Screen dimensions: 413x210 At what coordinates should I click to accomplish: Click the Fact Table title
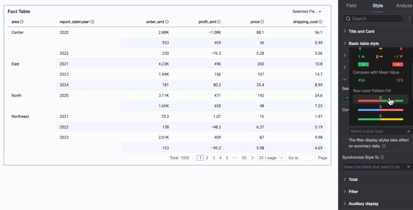tap(19, 11)
